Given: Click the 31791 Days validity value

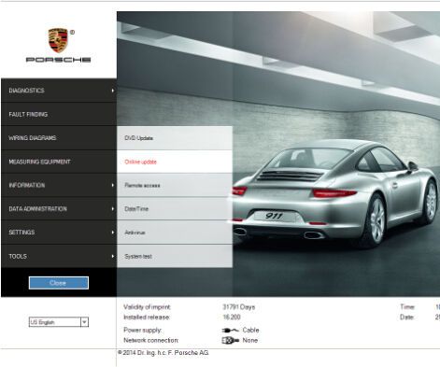Looking at the screenshot, I should tap(239, 307).
